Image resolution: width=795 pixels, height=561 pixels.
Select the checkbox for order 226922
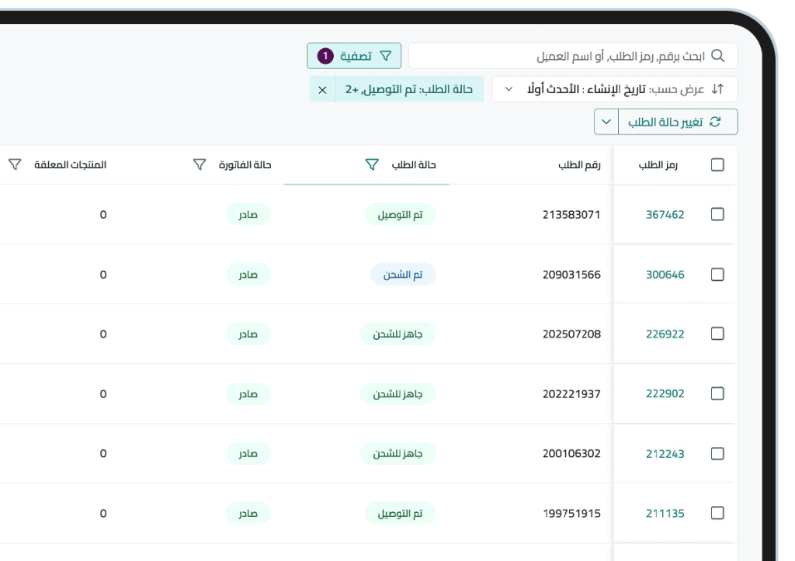point(717,334)
